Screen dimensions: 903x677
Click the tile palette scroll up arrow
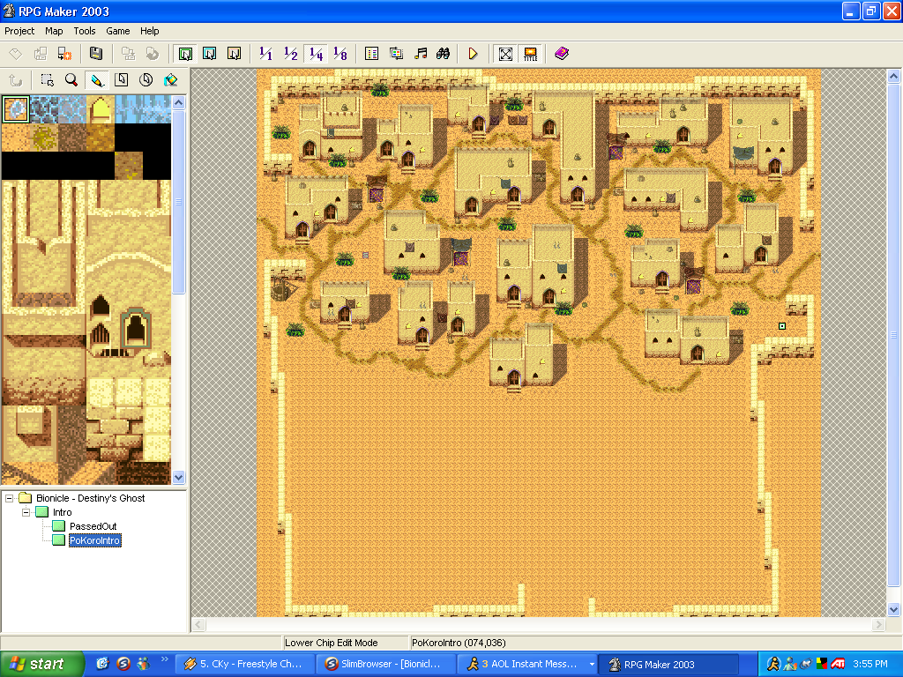pyautogui.click(x=178, y=103)
